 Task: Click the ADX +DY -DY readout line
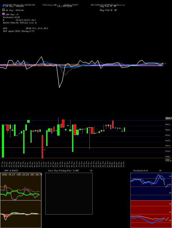(22, 174)
